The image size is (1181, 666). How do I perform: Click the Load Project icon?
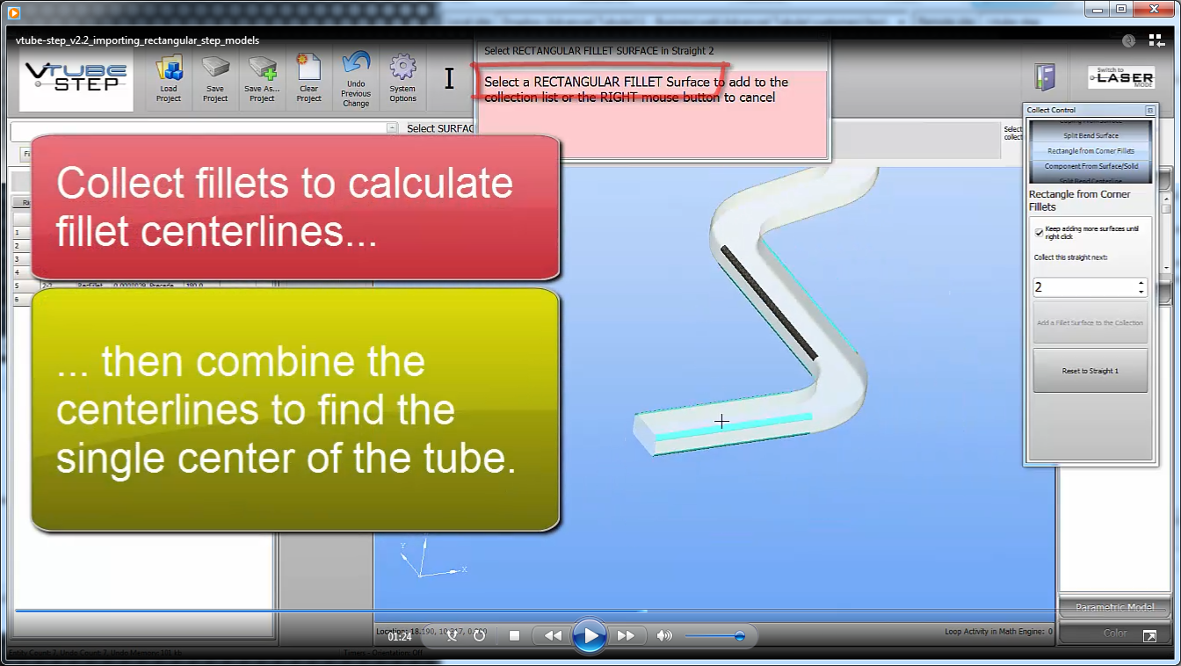(x=169, y=78)
